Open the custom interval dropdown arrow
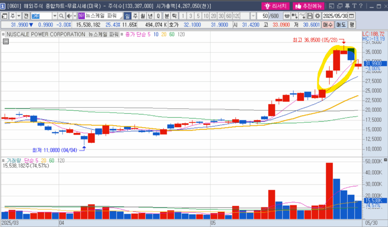The image size is (388, 227). pos(253,16)
